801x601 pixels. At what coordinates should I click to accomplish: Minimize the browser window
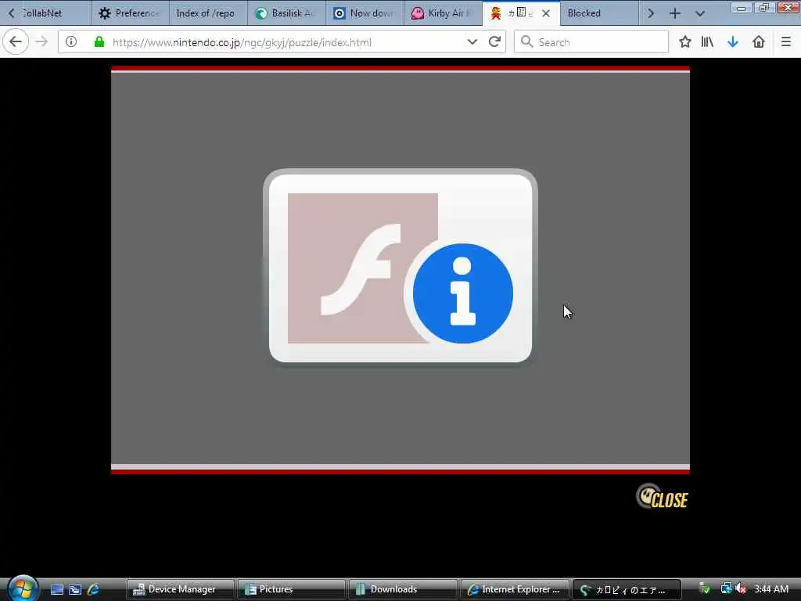(x=741, y=8)
